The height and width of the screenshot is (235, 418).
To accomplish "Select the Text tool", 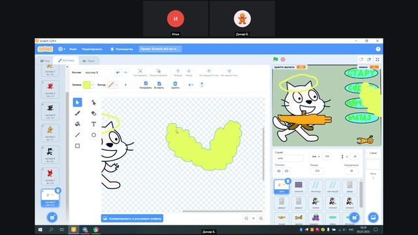I will (x=93, y=124).
